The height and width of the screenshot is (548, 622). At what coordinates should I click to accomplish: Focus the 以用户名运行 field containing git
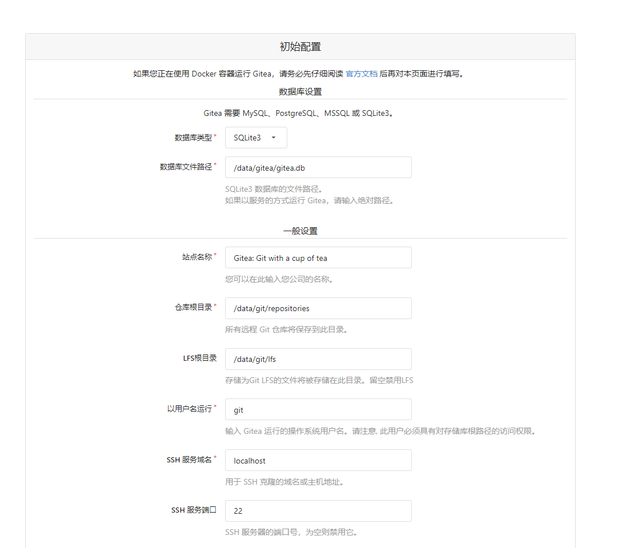pos(318,410)
